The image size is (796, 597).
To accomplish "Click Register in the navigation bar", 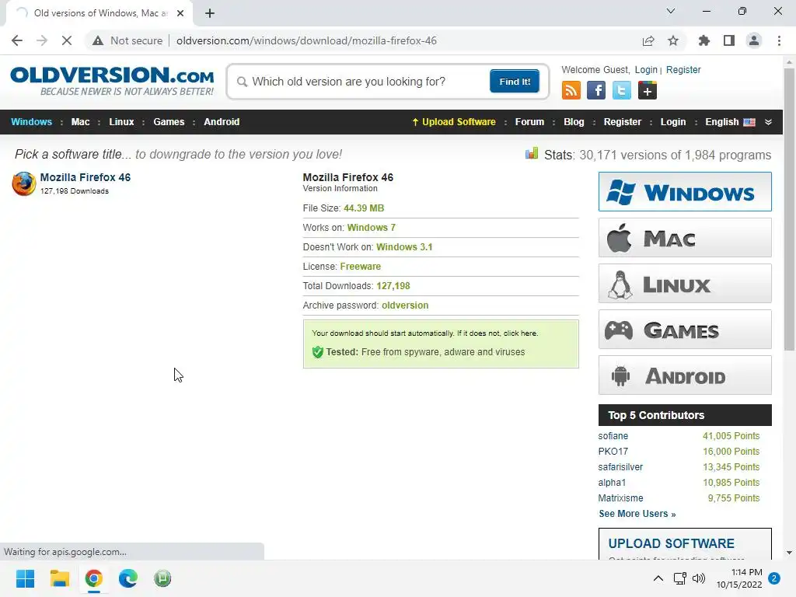I will [623, 122].
